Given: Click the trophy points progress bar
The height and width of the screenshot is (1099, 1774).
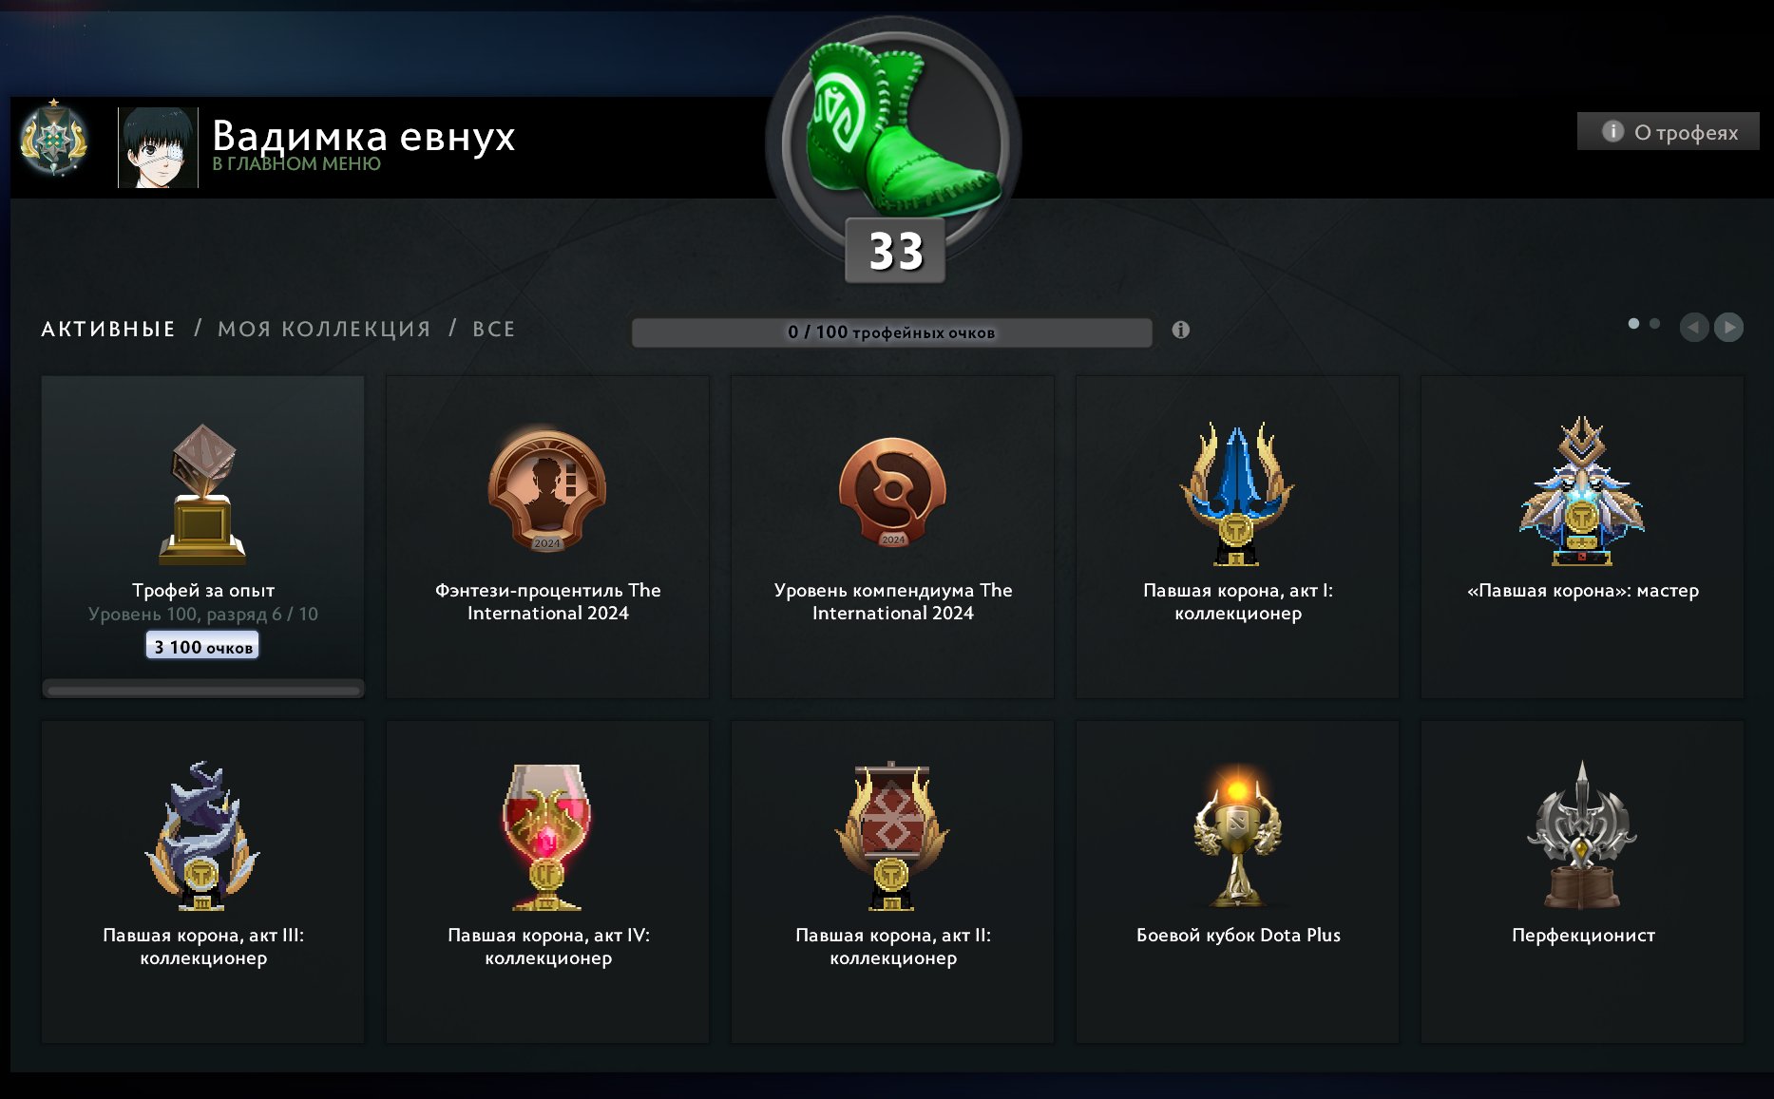Looking at the screenshot, I should pyautogui.click(x=891, y=332).
